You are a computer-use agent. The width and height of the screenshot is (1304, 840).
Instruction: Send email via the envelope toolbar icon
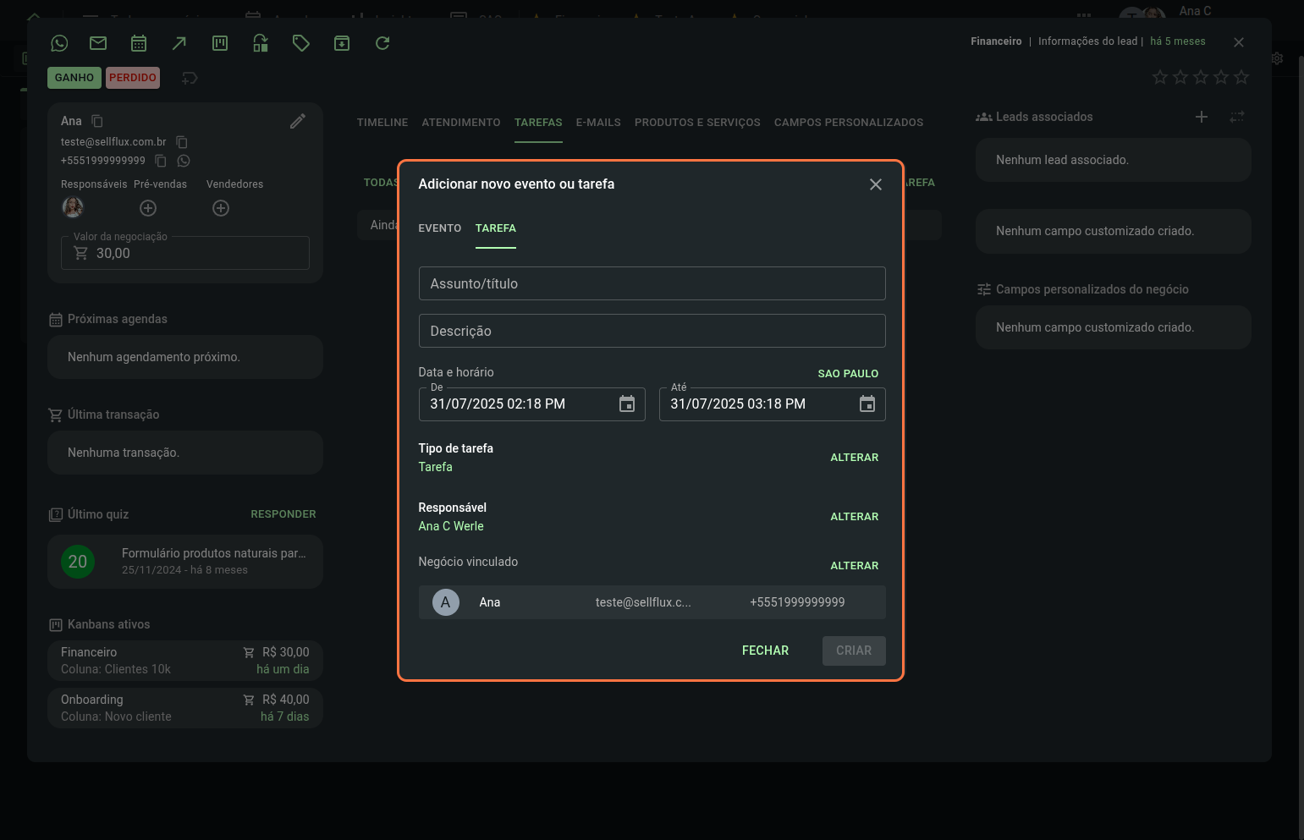[x=98, y=43]
